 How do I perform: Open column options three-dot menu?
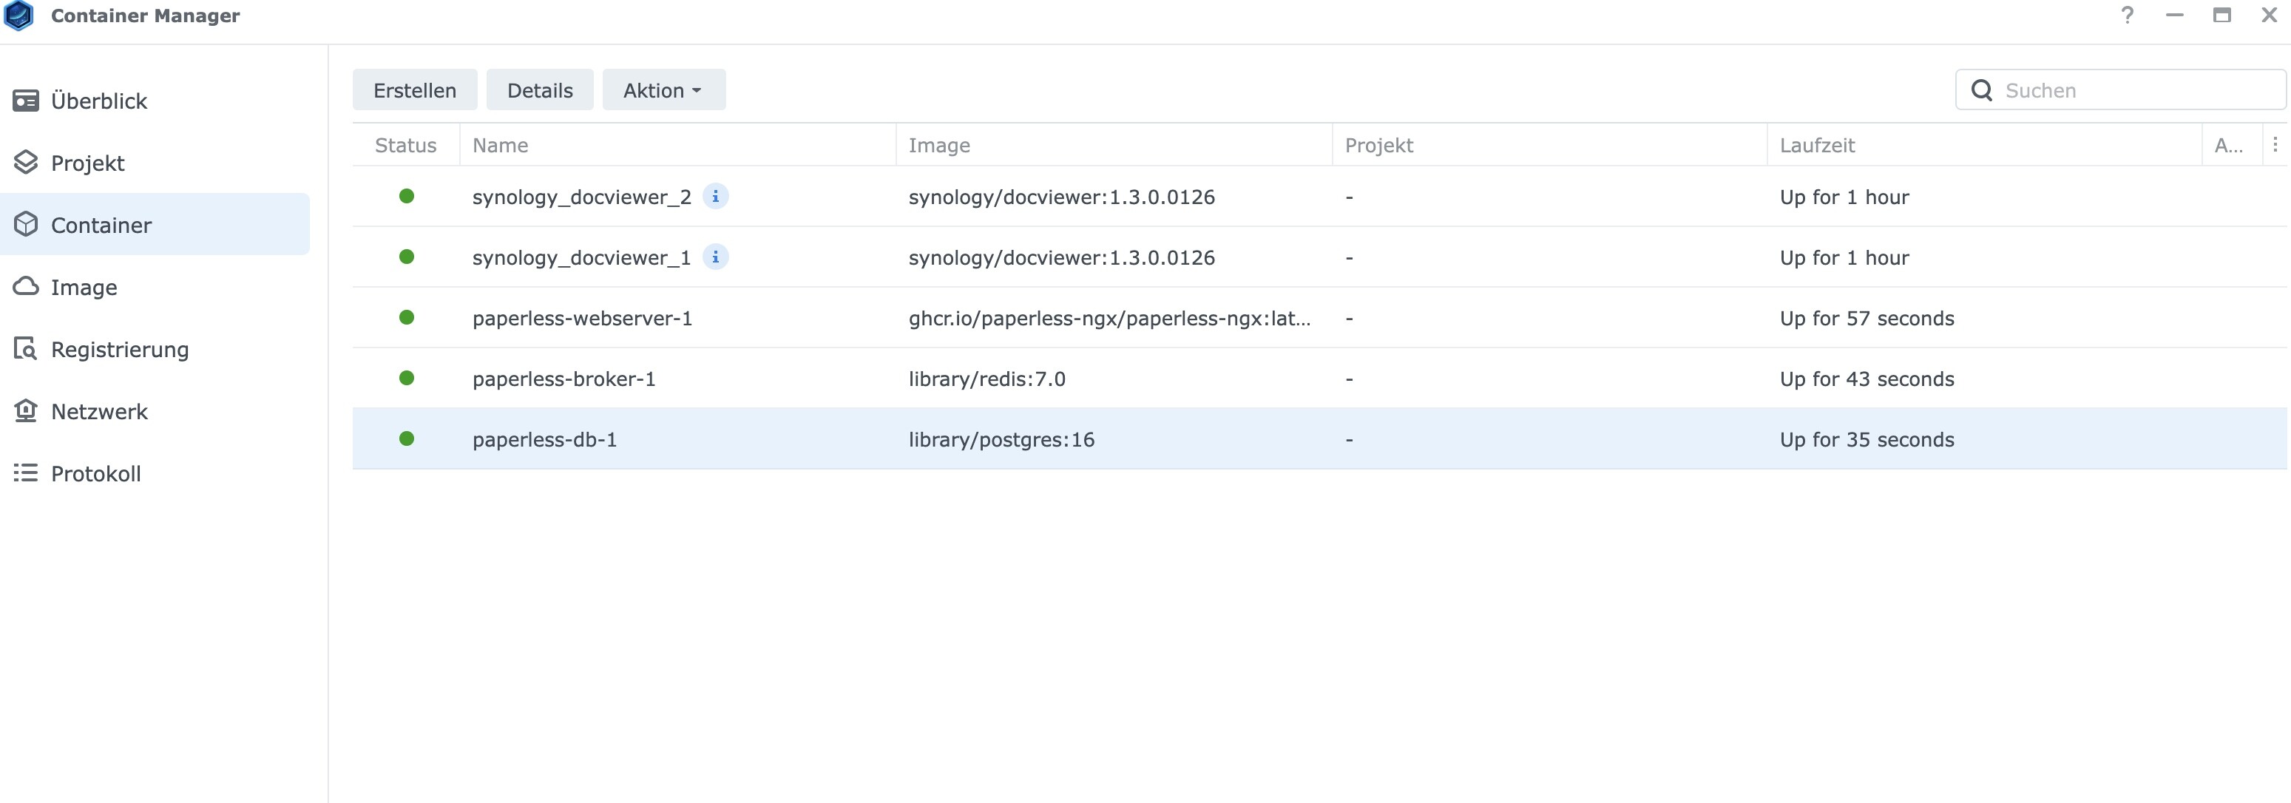2275,145
